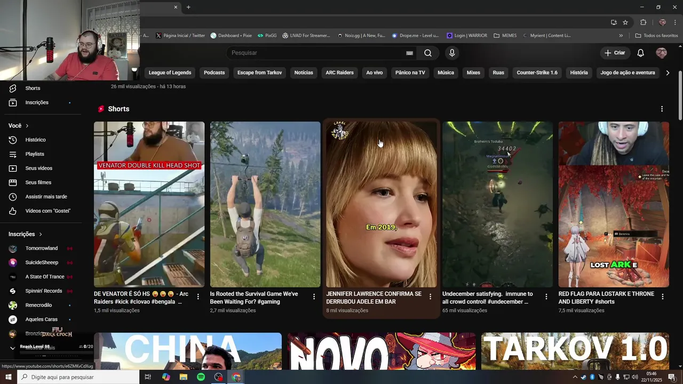Open Tomorrowland channel subscription

click(42, 249)
